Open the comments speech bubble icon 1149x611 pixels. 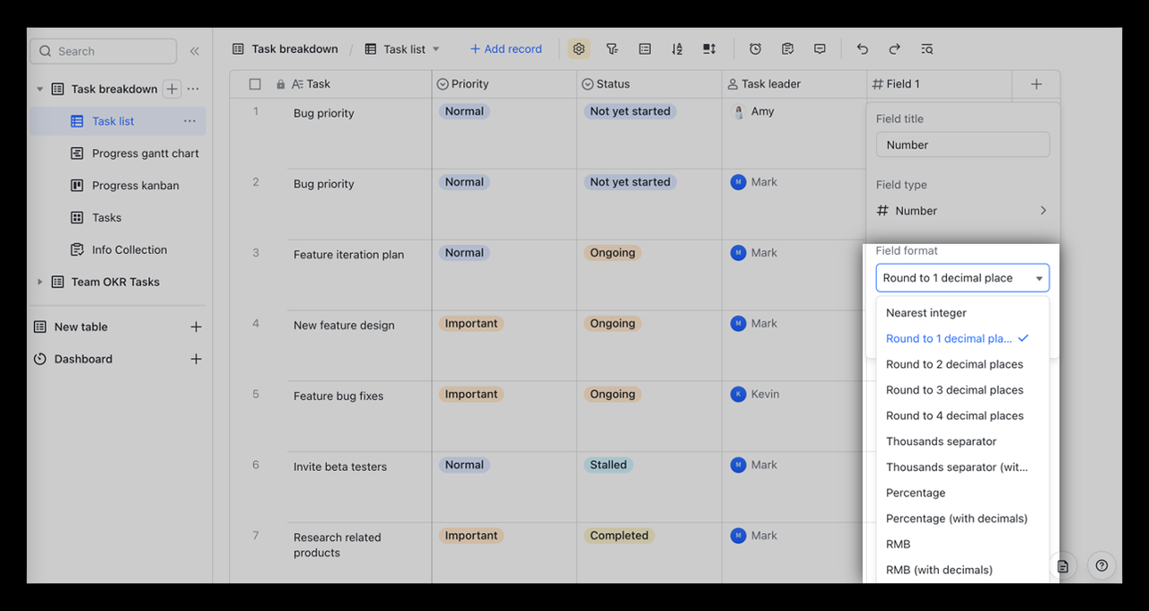(820, 49)
